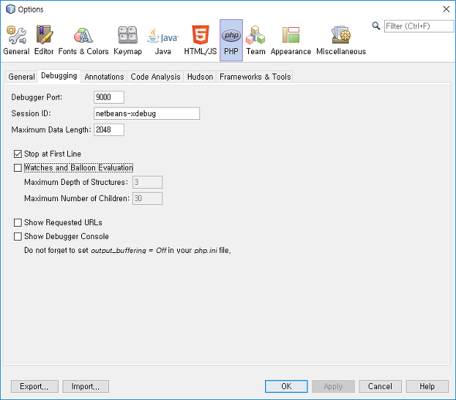
Task: Click the magnifier search icon
Action: click(x=376, y=26)
